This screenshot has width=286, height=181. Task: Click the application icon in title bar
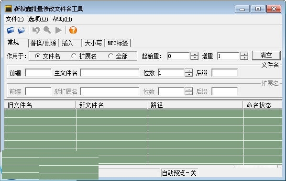click(9, 9)
